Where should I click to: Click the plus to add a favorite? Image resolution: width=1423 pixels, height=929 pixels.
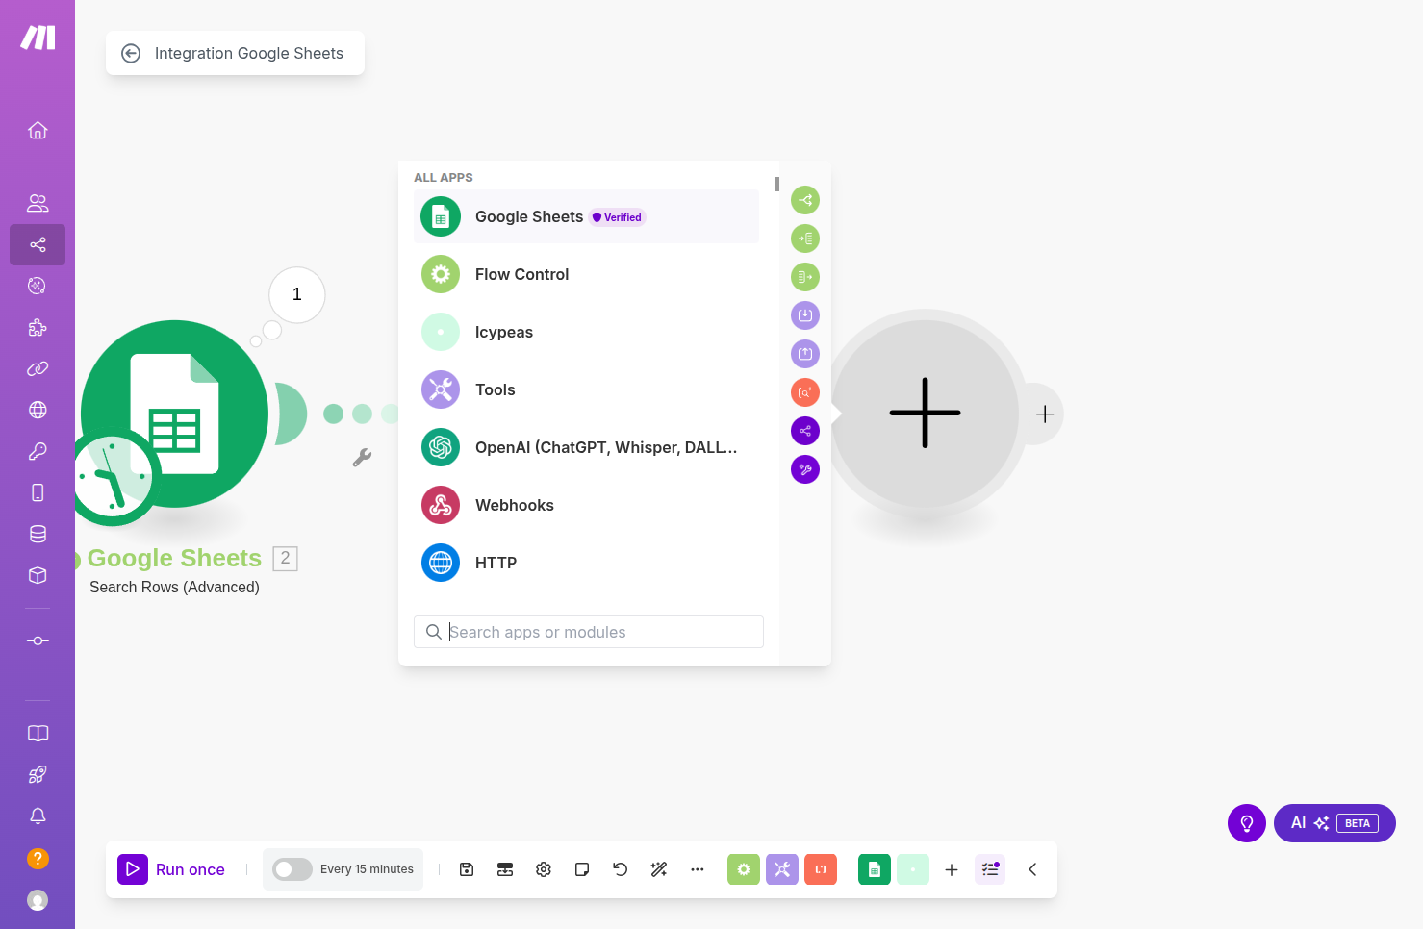(x=952, y=869)
